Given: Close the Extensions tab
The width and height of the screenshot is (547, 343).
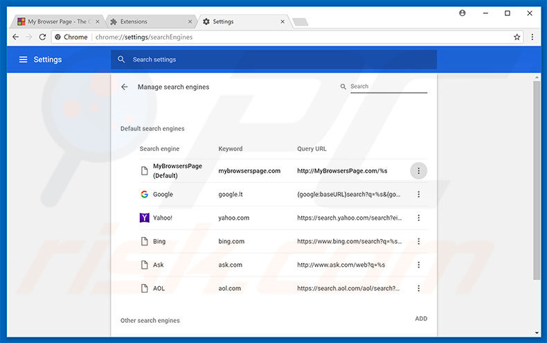Looking at the screenshot, I should 190,21.
